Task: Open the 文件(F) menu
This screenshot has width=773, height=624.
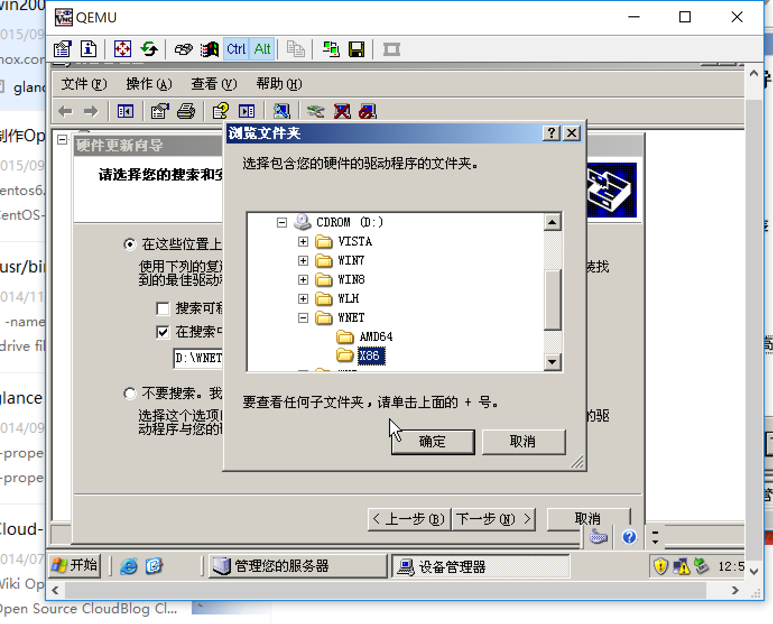Action: (x=84, y=84)
